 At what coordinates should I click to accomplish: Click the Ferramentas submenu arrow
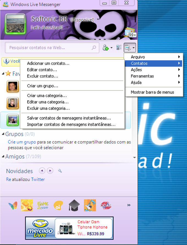[179, 76]
